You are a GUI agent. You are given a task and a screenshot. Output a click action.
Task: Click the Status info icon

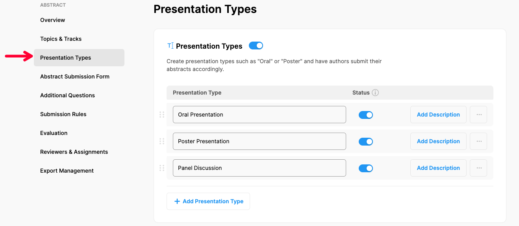point(375,93)
